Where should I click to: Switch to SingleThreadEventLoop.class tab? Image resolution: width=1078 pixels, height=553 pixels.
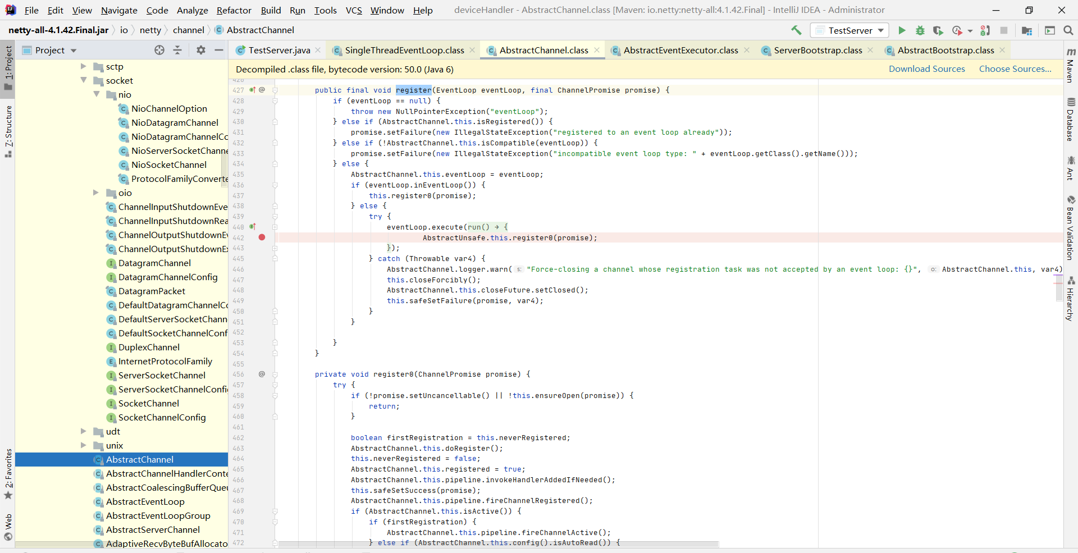[x=404, y=51]
